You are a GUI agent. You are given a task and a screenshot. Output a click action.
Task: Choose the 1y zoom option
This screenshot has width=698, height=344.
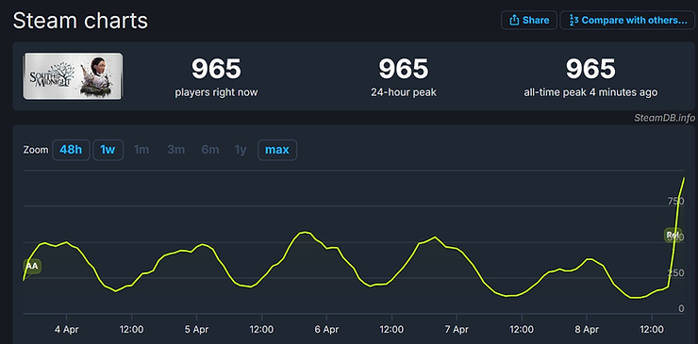pos(241,150)
